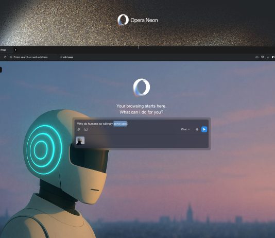This screenshot has width=275, height=238.
Task: Click the Opera Neon header logo
Action: coord(123,20)
